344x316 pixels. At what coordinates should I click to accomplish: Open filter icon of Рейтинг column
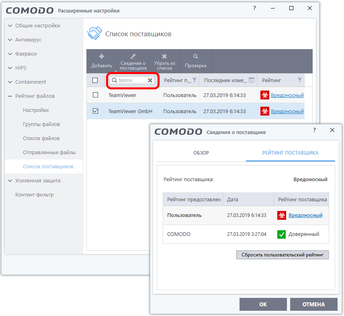tap(300, 80)
